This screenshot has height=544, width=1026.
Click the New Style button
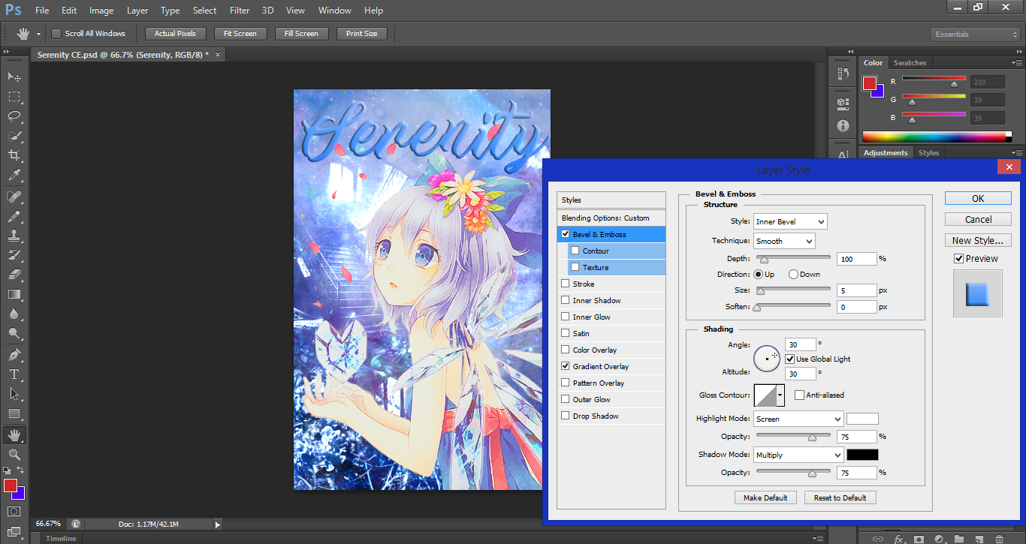click(x=978, y=241)
